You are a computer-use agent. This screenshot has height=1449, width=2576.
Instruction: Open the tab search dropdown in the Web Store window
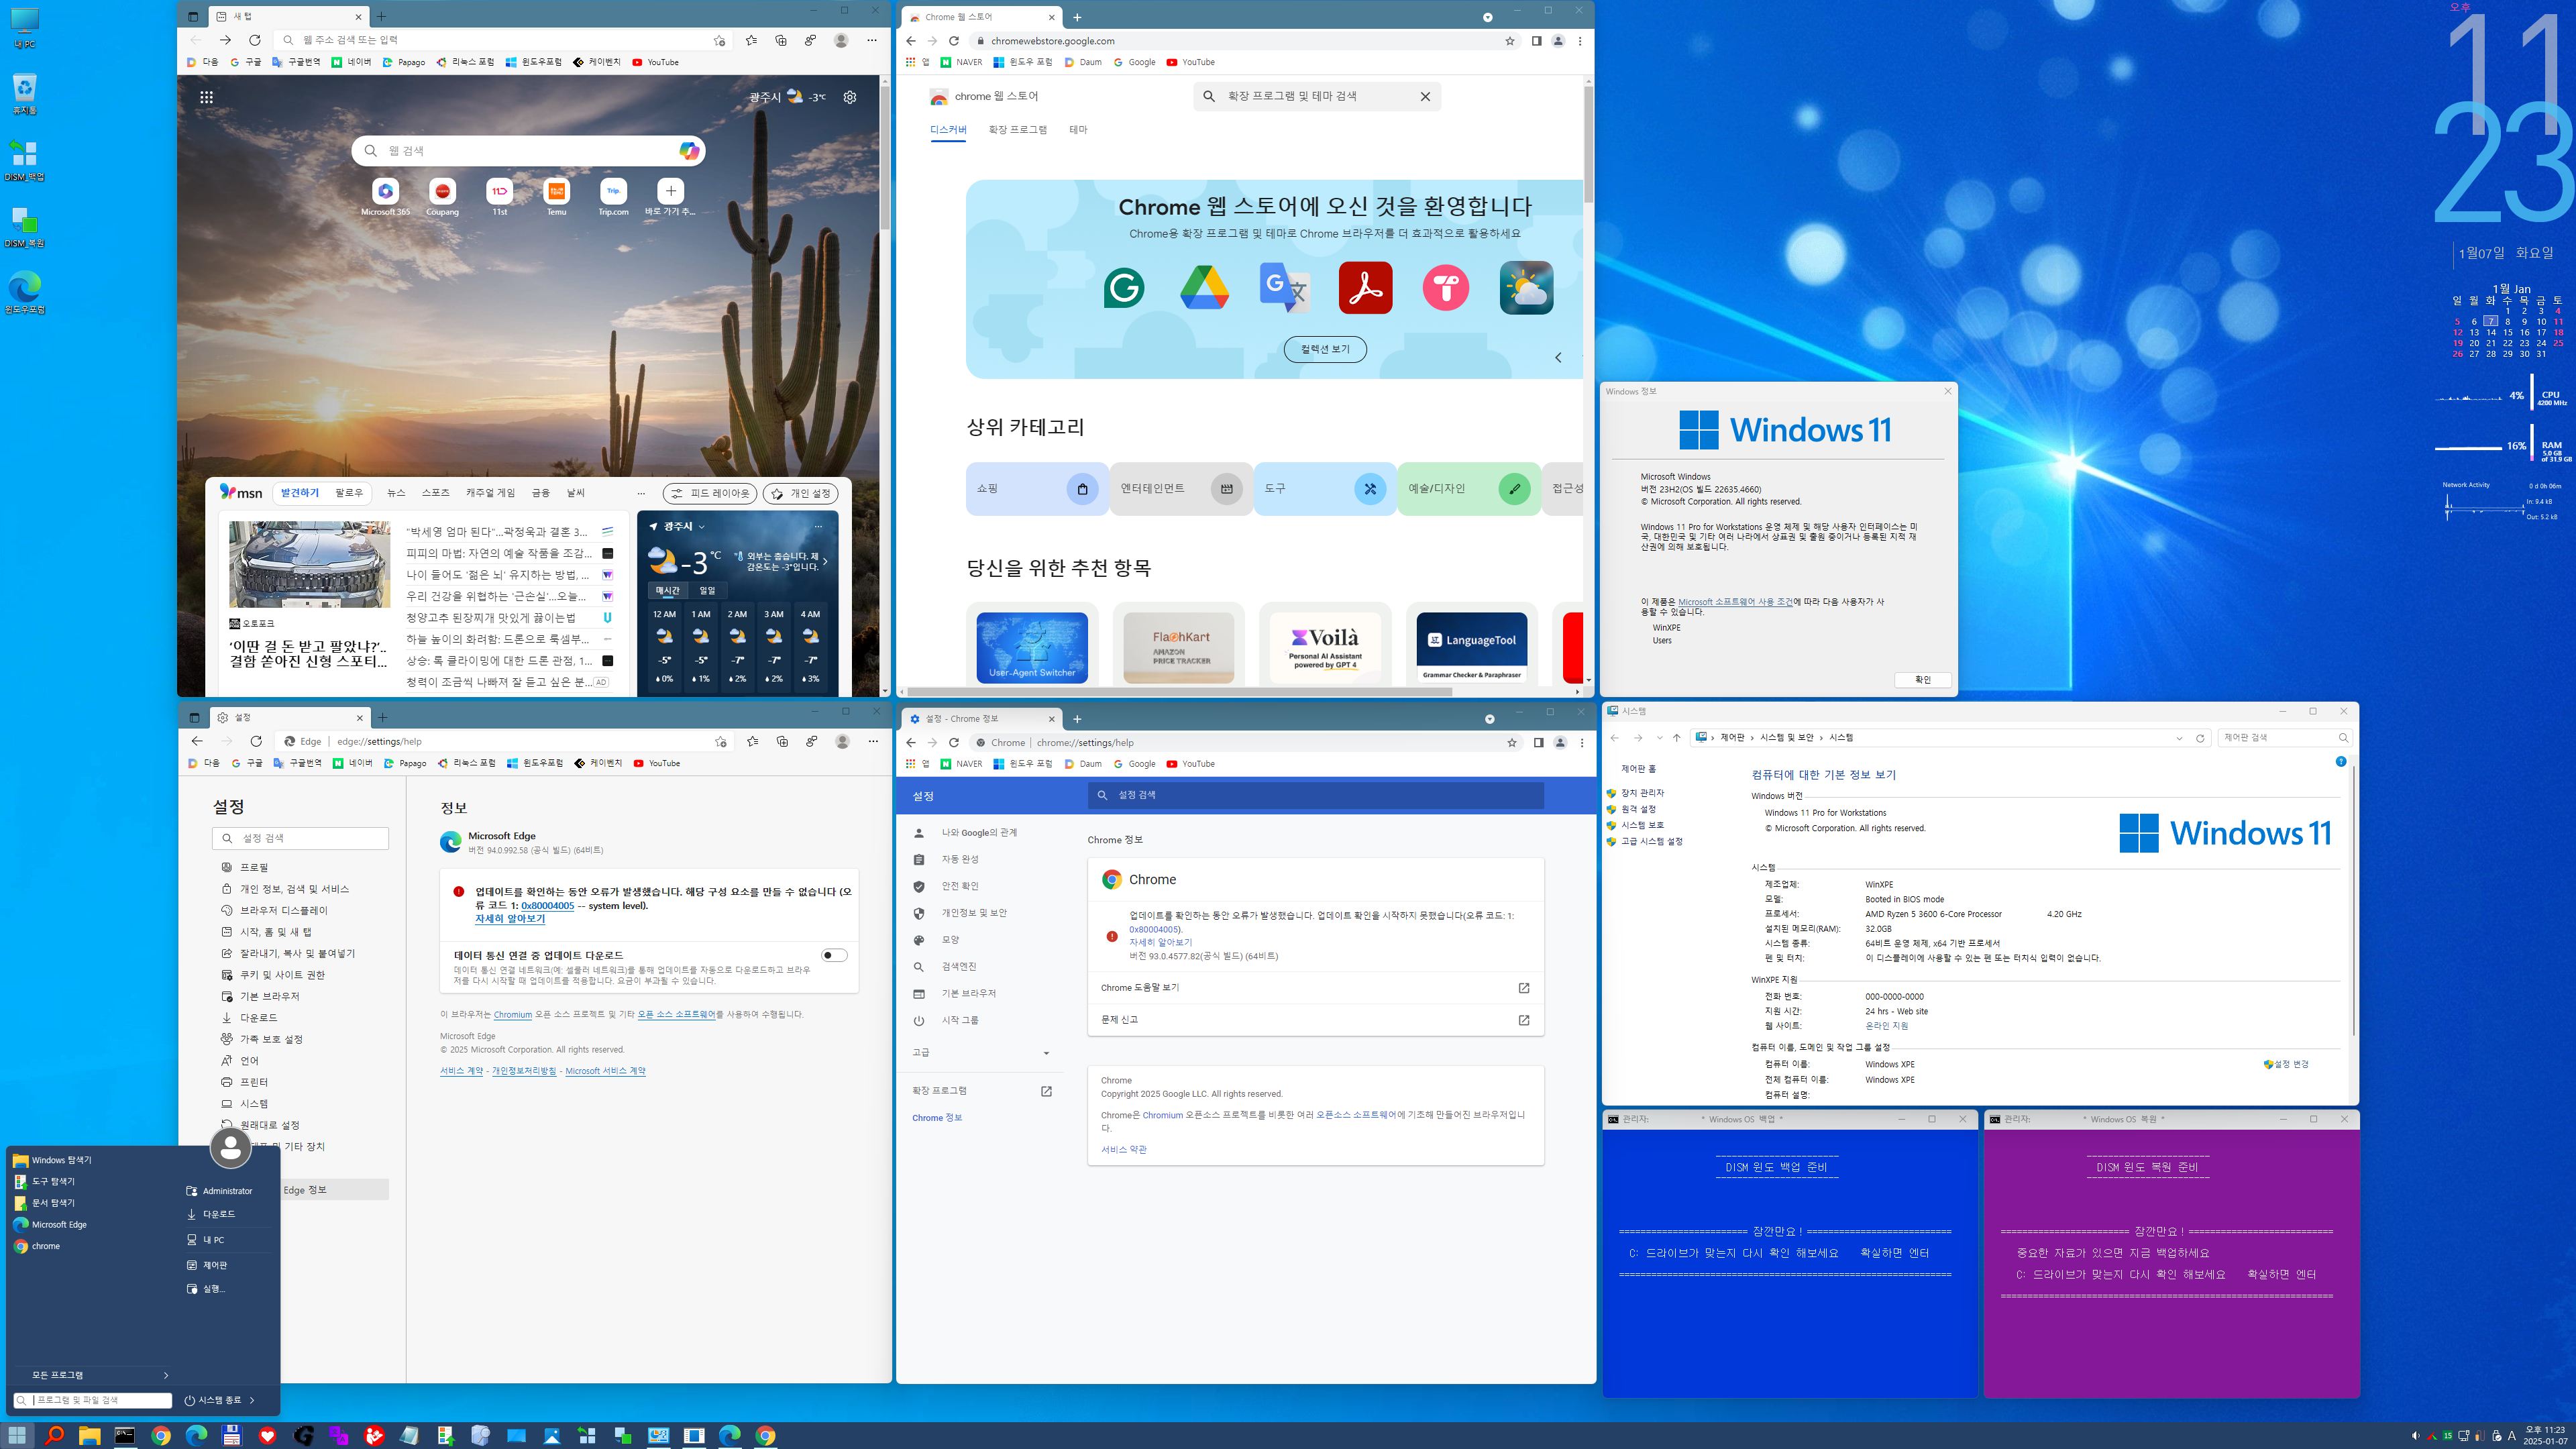click(1487, 17)
